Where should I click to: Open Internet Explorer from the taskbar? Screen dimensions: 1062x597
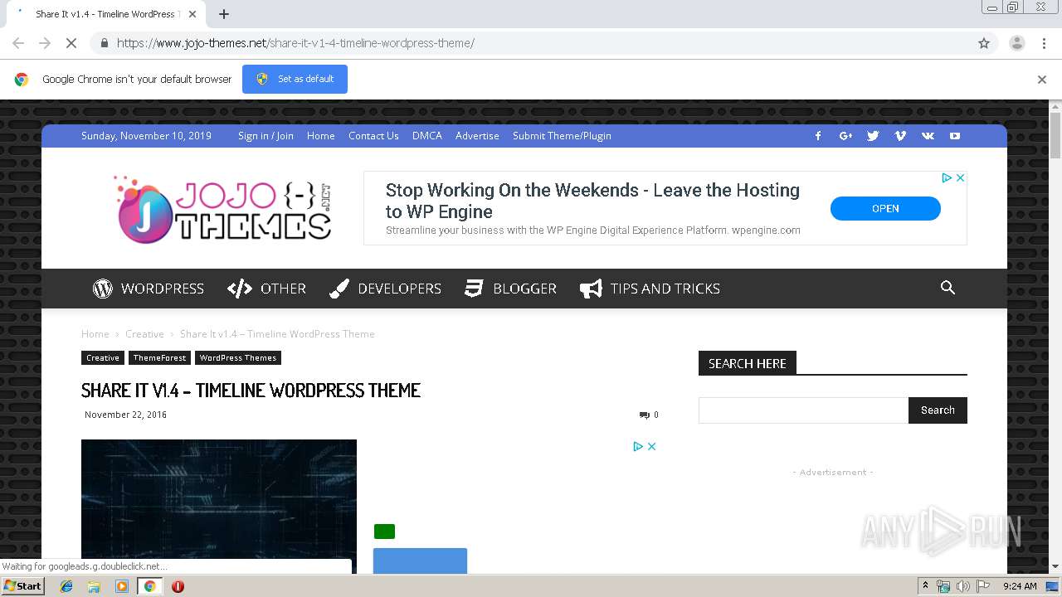point(66,586)
